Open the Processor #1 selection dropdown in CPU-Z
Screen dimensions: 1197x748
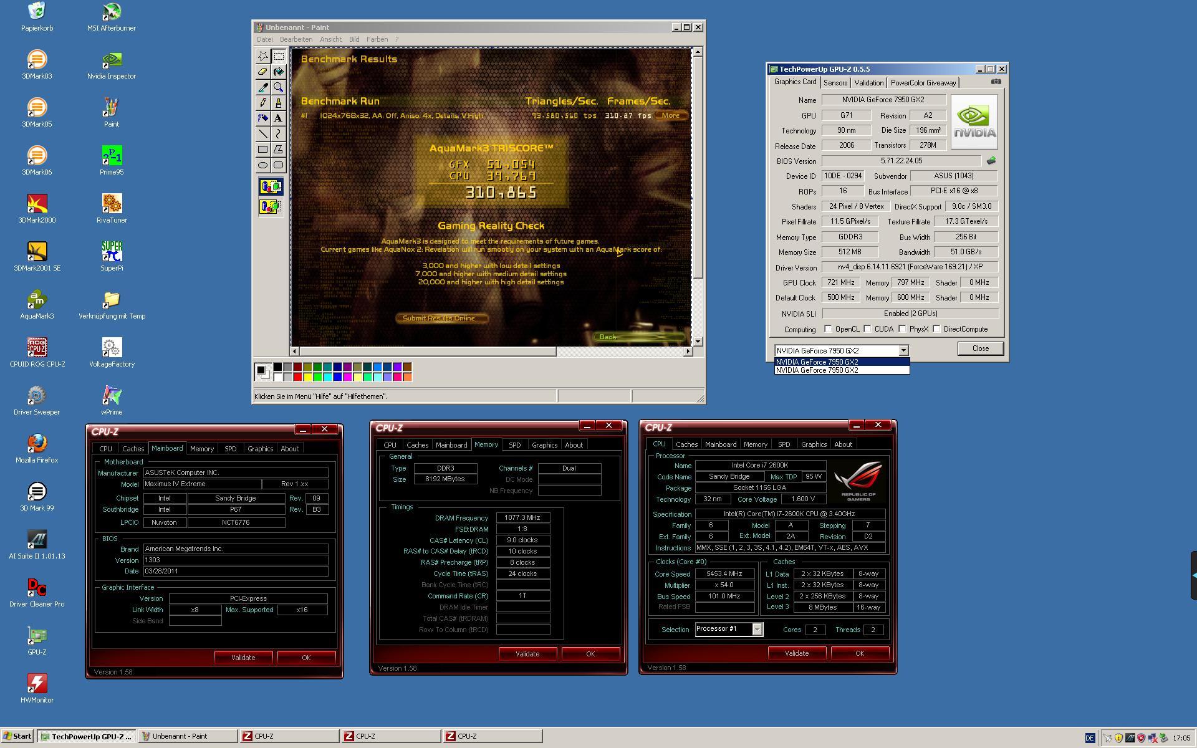[757, 629]
